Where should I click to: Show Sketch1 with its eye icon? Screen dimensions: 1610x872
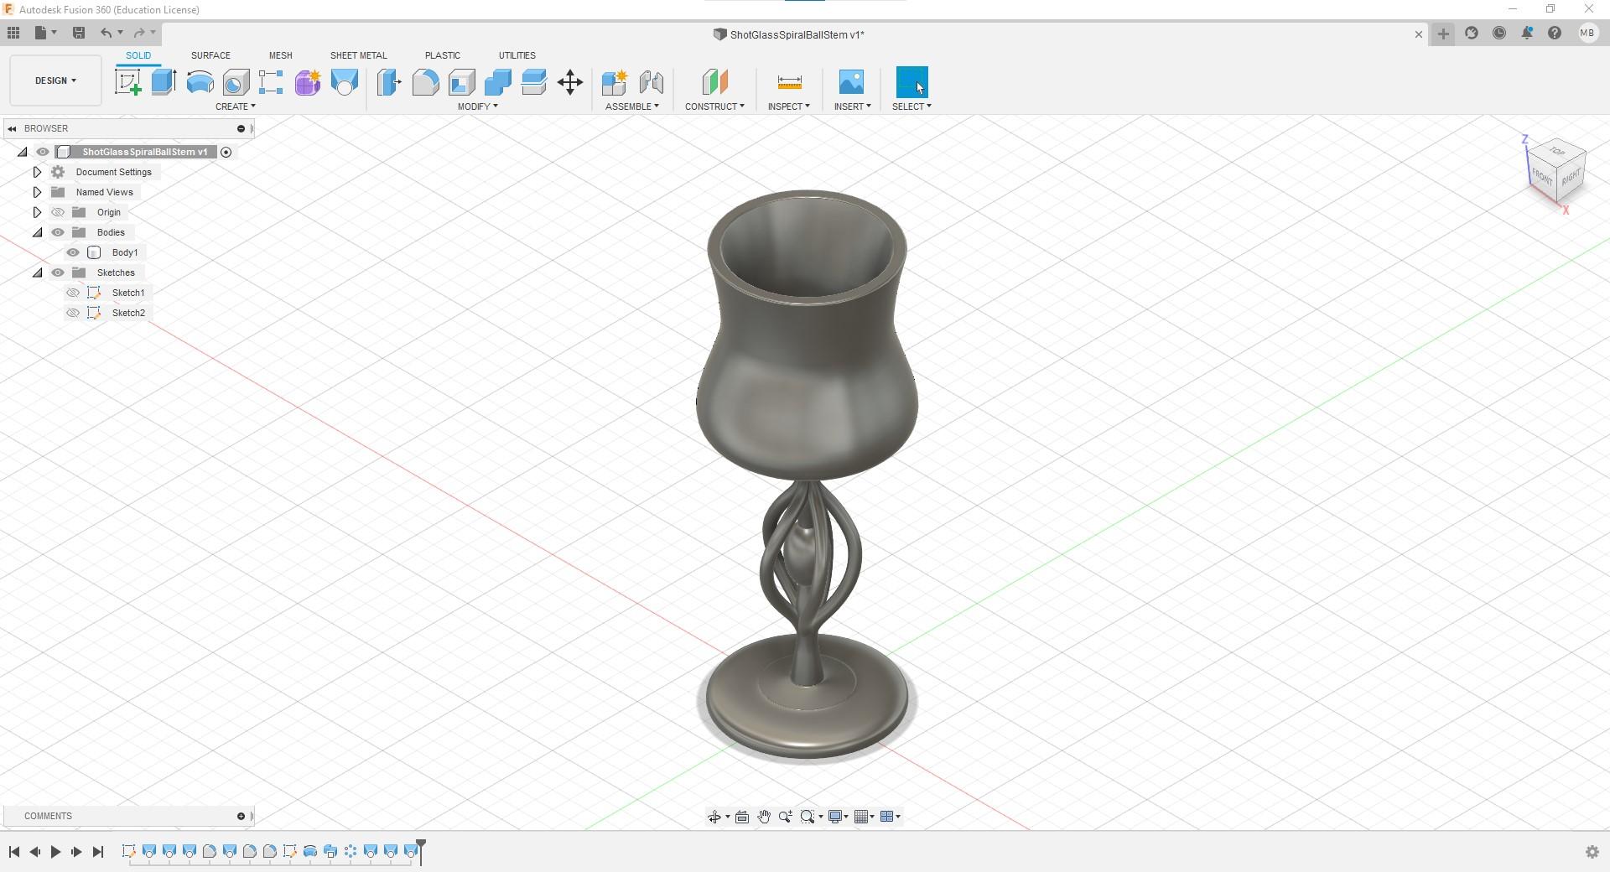[73, 293]
